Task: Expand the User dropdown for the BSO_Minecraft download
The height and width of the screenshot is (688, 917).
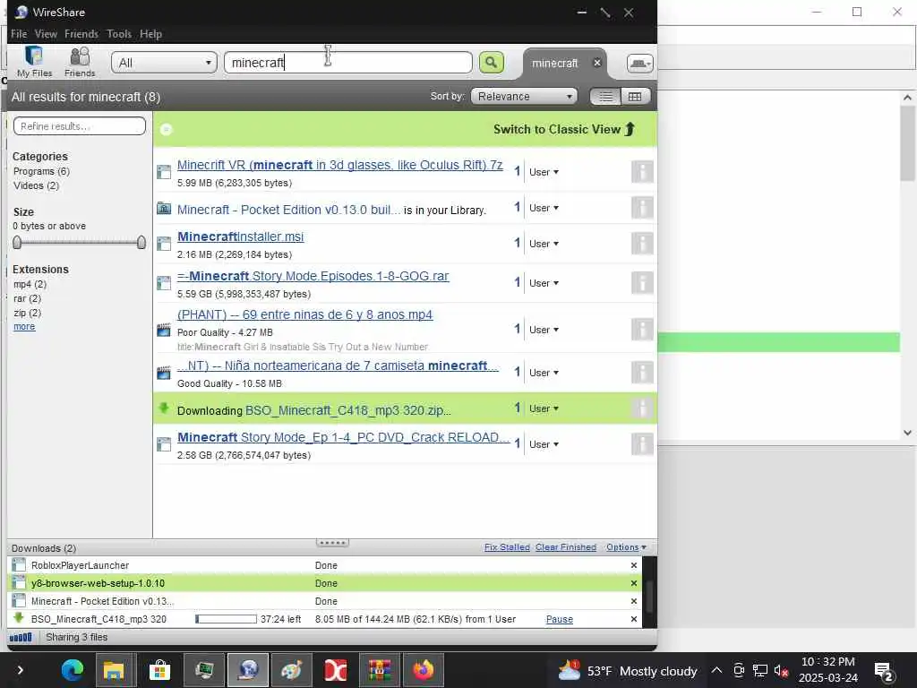Action: point(544,408)
